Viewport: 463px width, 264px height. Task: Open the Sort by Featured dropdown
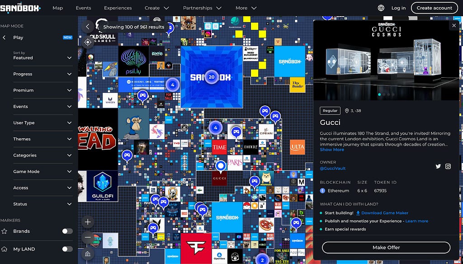[43, 56]
